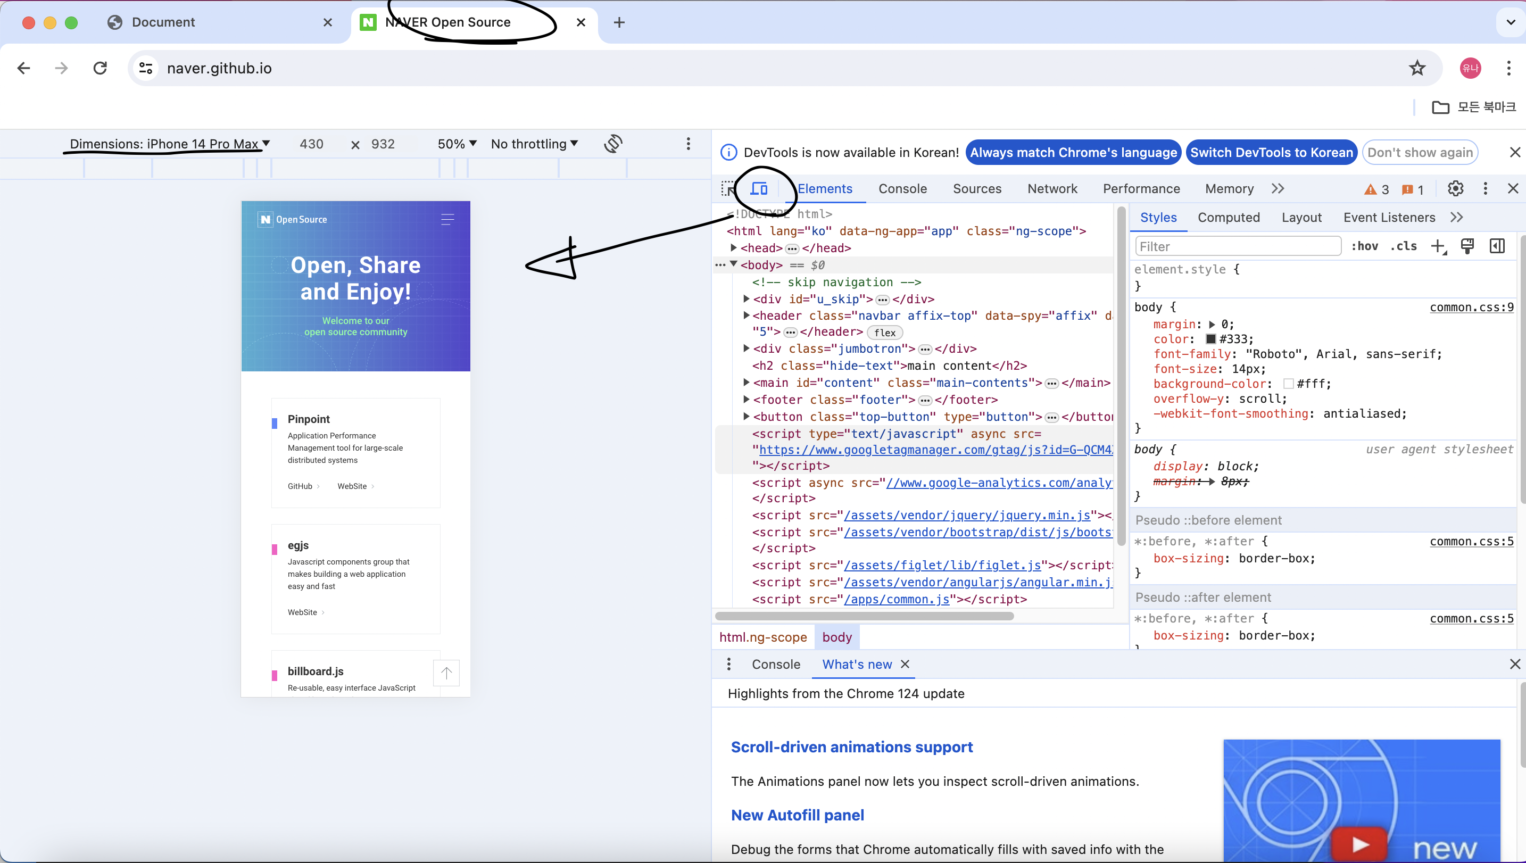This screenshot has width=1526, height=863.
Task: Click Switch DevTools to Korean button
Action: pos(1271,152)
